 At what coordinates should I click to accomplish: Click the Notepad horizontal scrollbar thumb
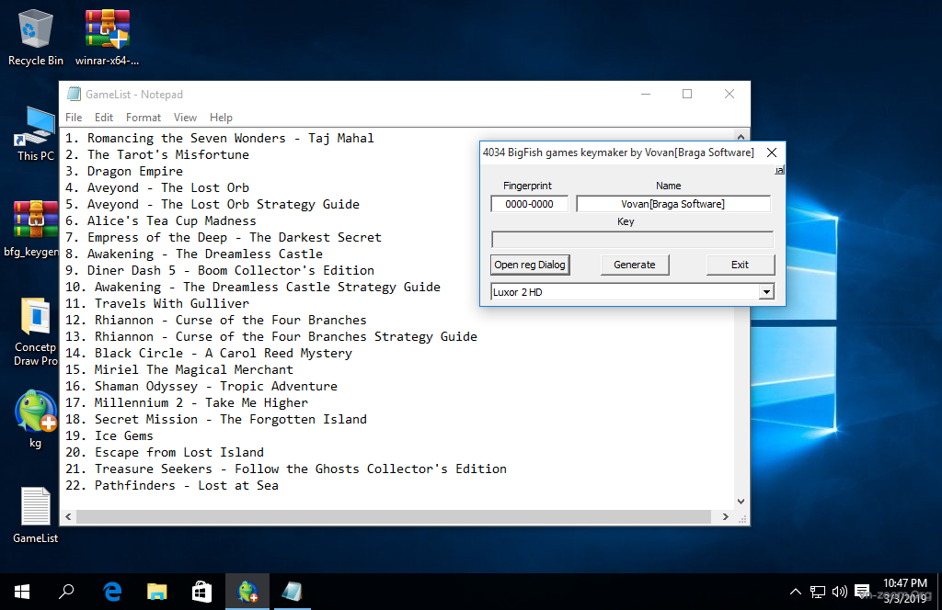[394, 517]
